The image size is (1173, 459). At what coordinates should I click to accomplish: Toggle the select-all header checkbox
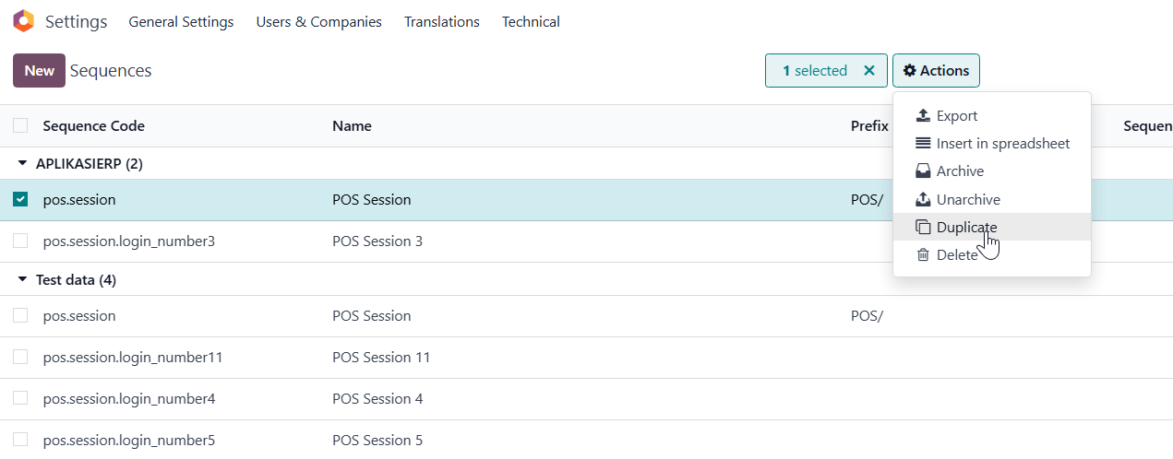20,125
